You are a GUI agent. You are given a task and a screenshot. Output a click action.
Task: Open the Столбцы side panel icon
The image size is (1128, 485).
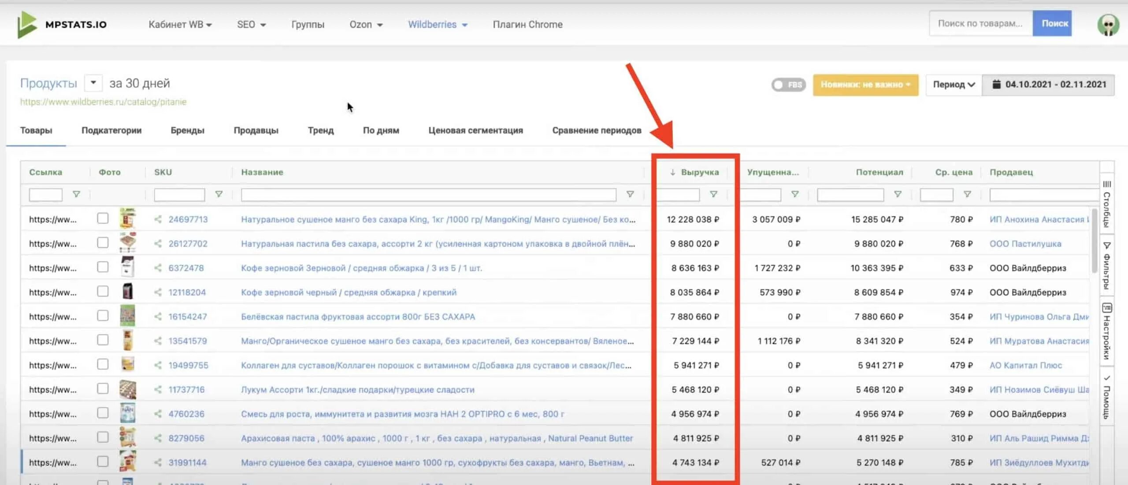[x=1107, y=203]
